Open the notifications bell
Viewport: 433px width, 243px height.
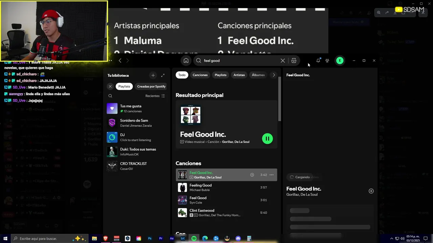coord(318,61)
